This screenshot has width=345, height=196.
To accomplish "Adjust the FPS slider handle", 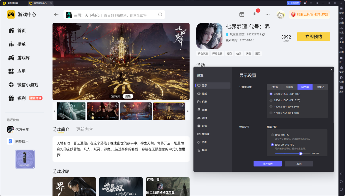I will pos(301,154).
